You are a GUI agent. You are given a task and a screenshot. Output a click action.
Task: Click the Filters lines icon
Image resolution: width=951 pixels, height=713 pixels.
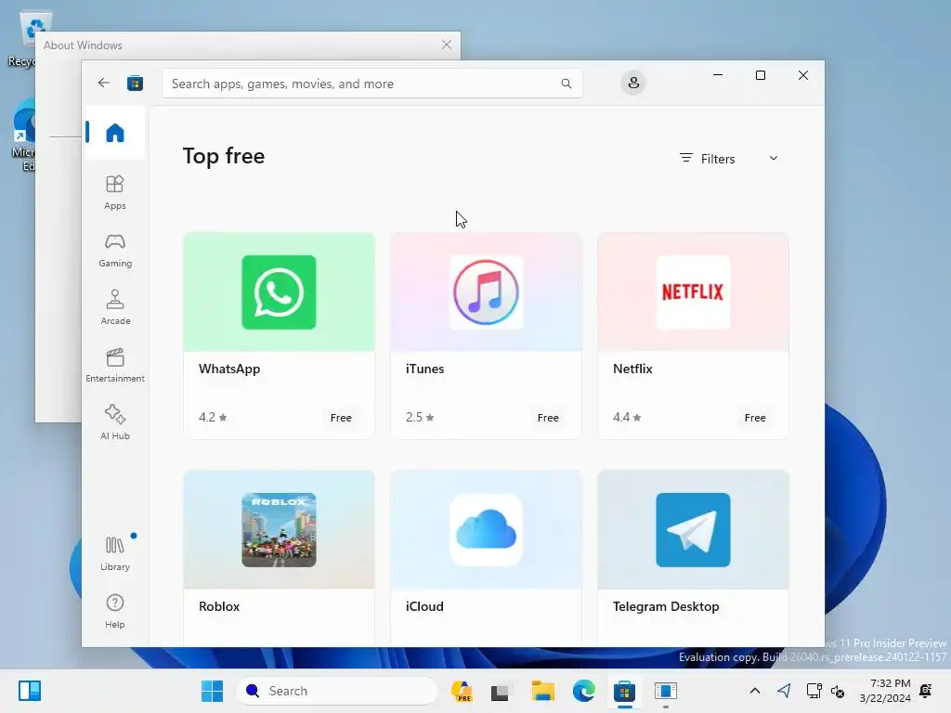[x=686, y=158]
